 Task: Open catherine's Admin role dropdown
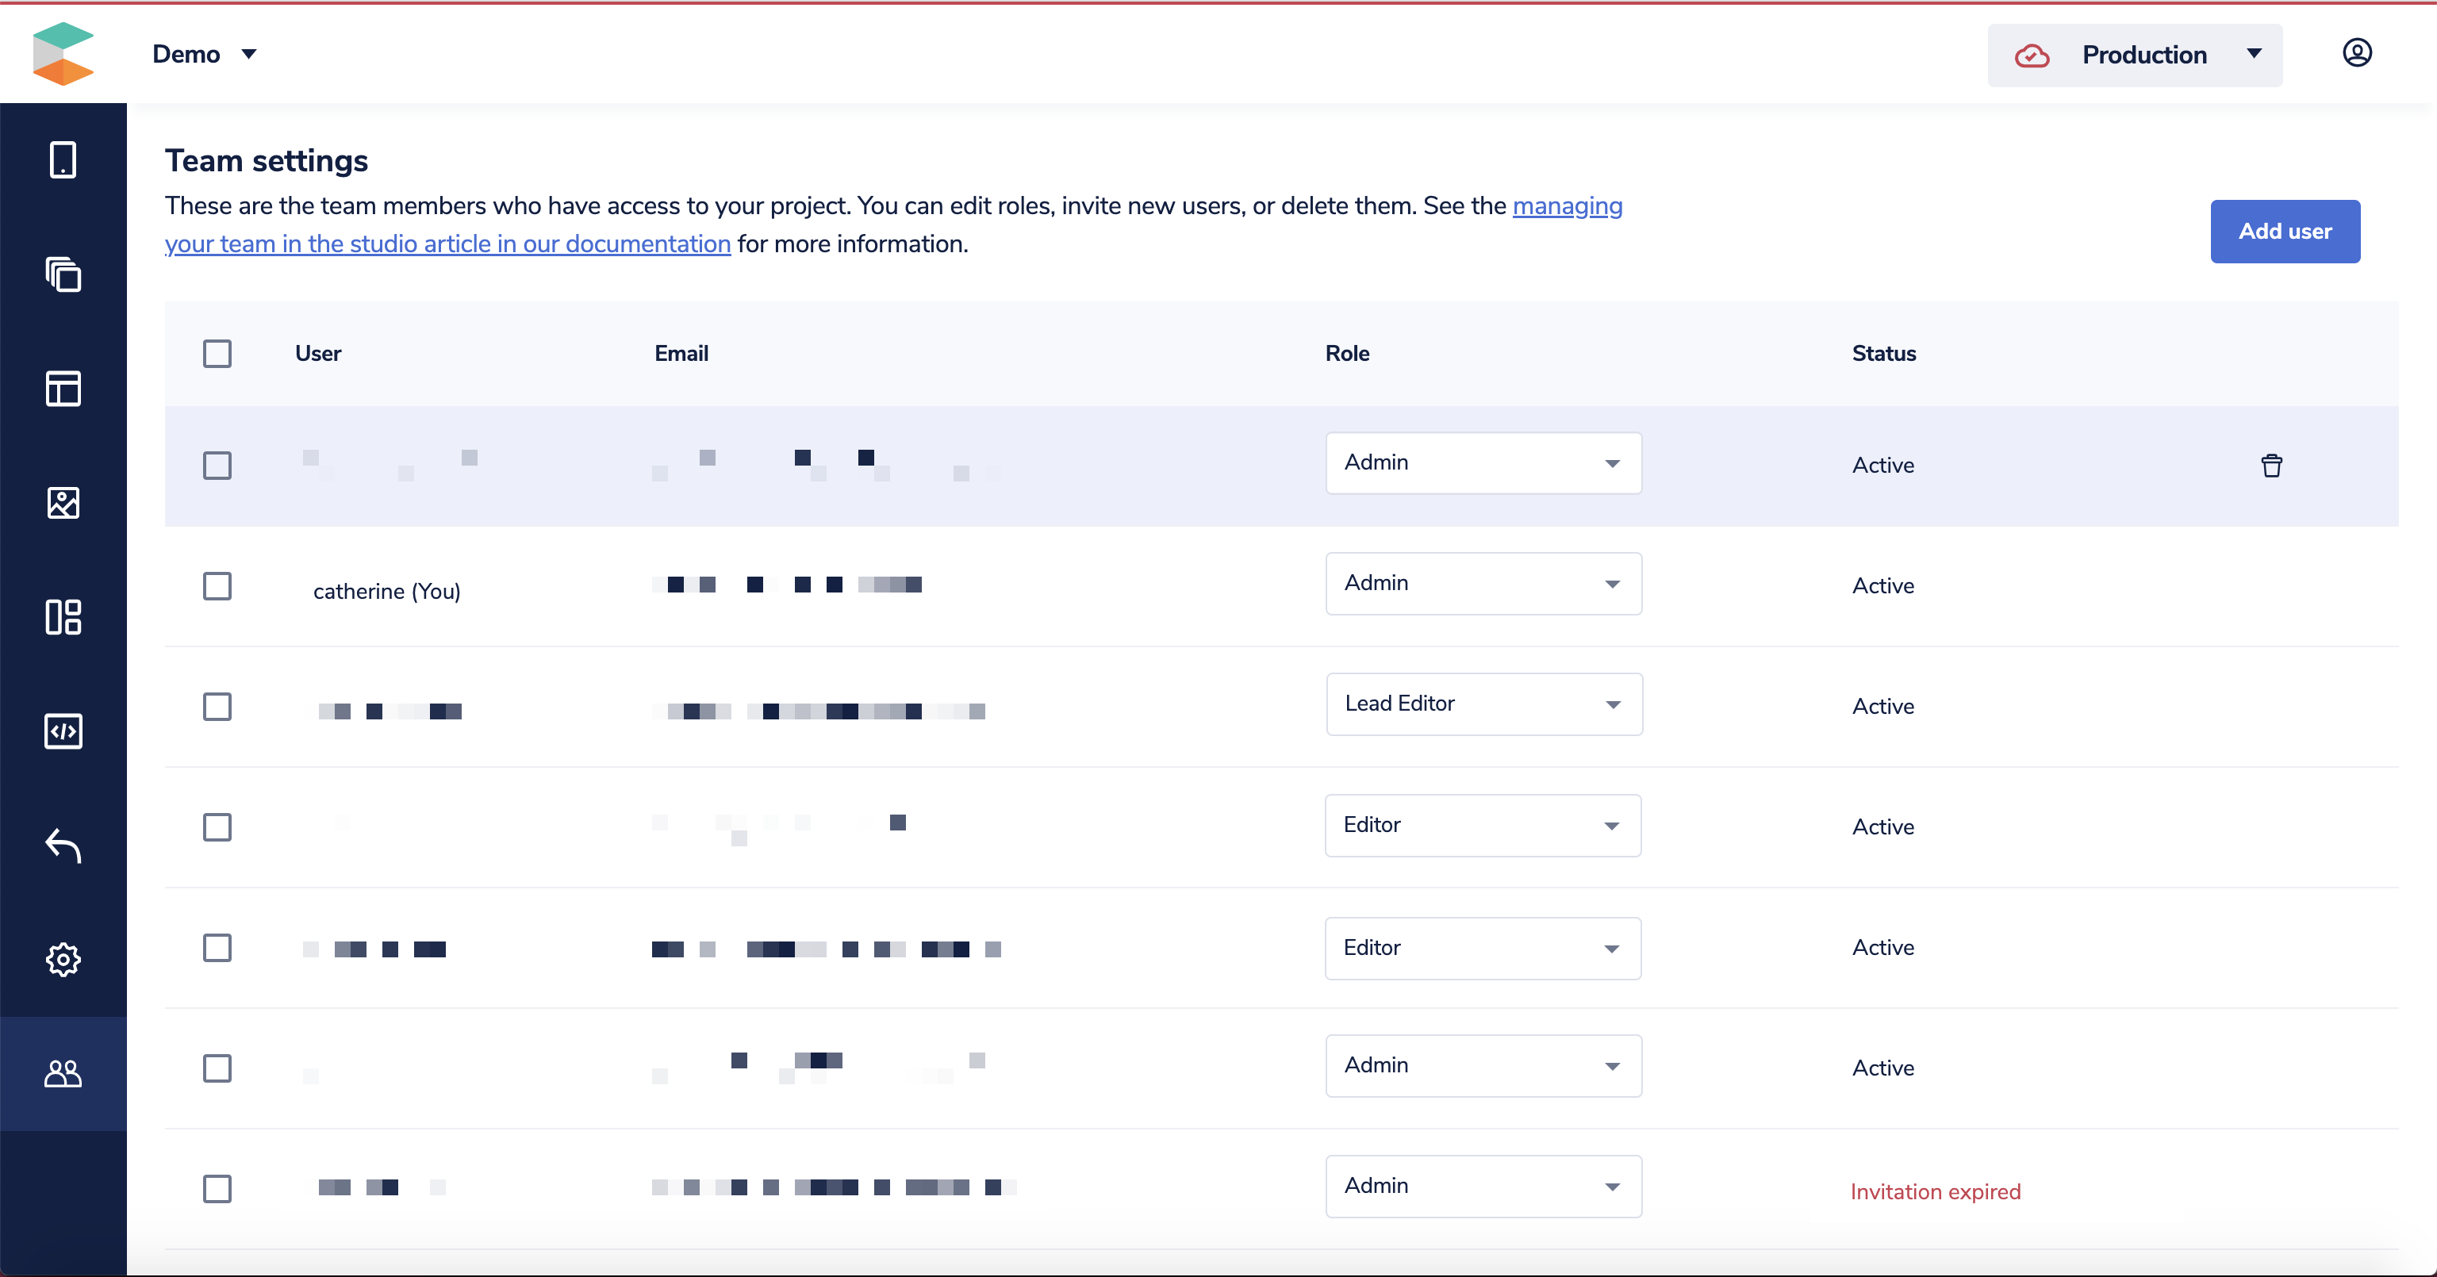(x=1483, y=584)
